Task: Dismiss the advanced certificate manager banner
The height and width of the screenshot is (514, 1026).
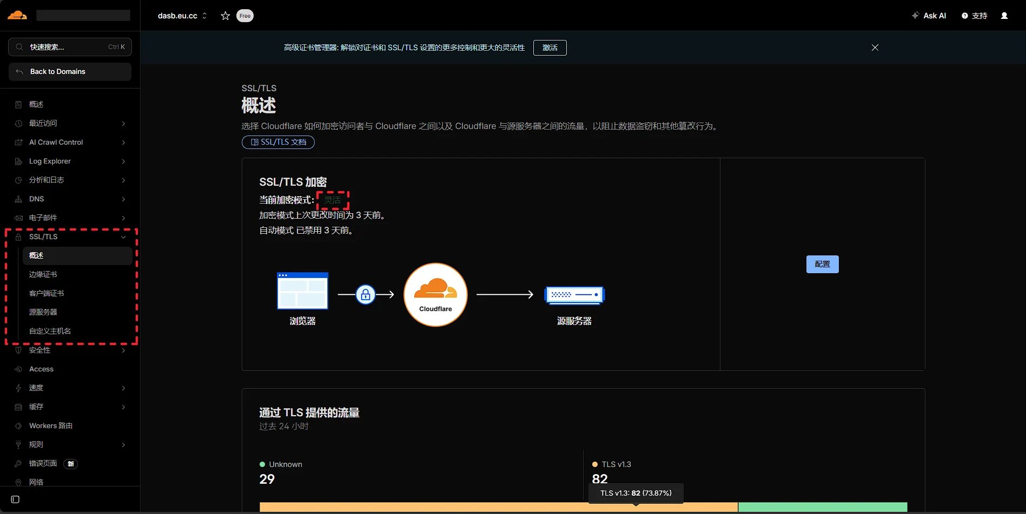Action: (x=875, y=48)
